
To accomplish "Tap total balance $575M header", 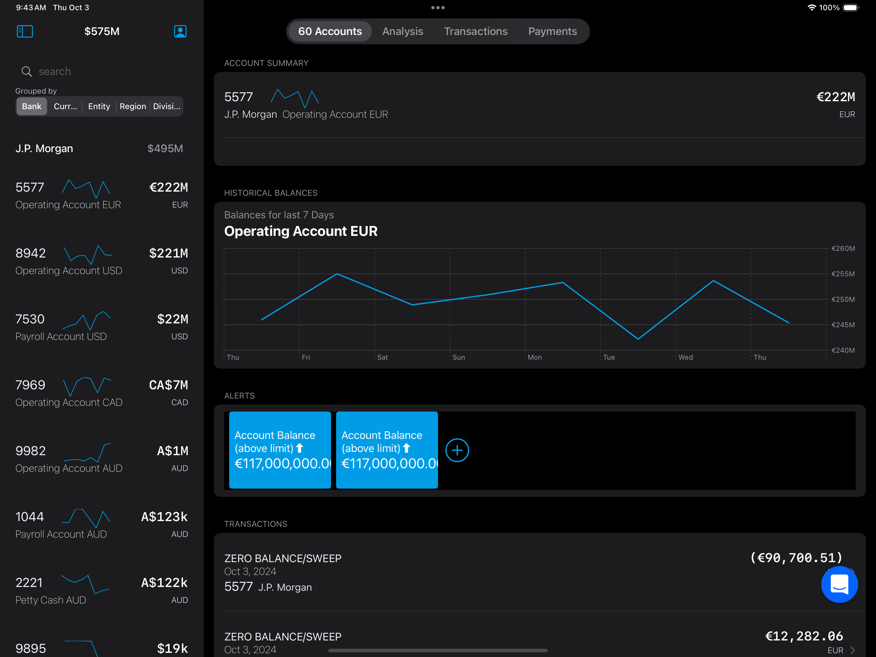I will tap(102, 31).
